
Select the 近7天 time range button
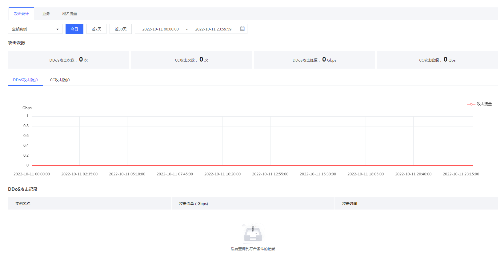click(96, 29)
